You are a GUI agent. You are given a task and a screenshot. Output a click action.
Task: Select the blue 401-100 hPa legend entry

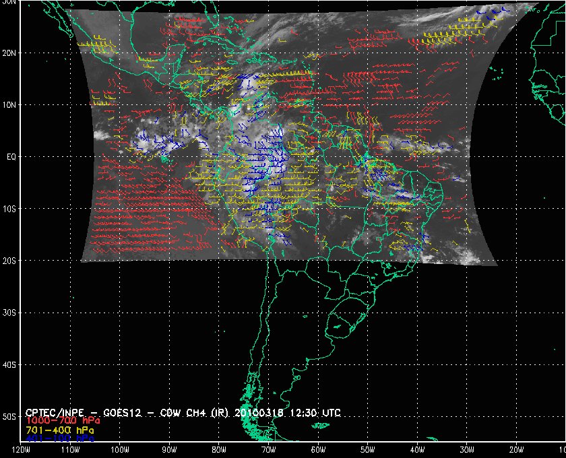(60, 438)
